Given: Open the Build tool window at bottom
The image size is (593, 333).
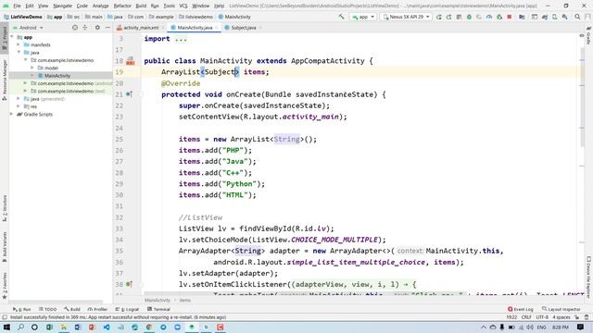Looking at the screenshot, I should point(72,309).
